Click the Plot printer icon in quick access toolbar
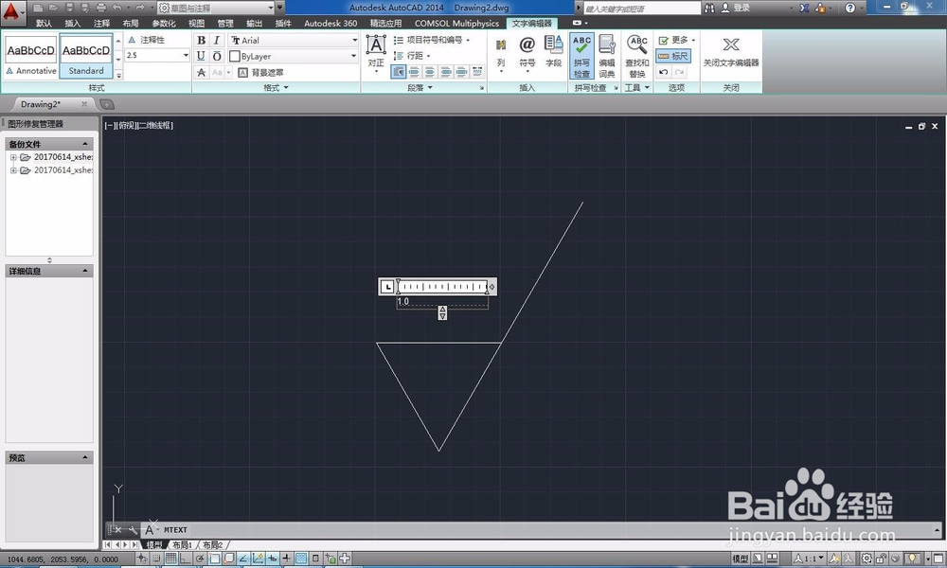The image size is (947, 568). pos(101,8)
